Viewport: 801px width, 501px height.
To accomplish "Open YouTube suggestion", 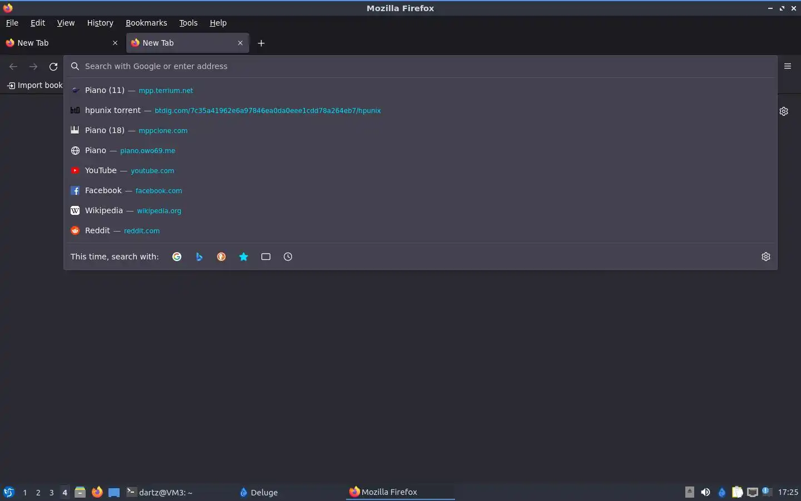I will (x=420, y=170).
